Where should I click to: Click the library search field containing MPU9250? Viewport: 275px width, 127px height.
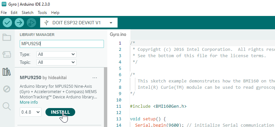62,44
